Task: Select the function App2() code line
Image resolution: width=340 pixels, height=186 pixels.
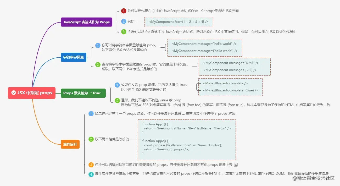Action: click(x=155, y=141)
